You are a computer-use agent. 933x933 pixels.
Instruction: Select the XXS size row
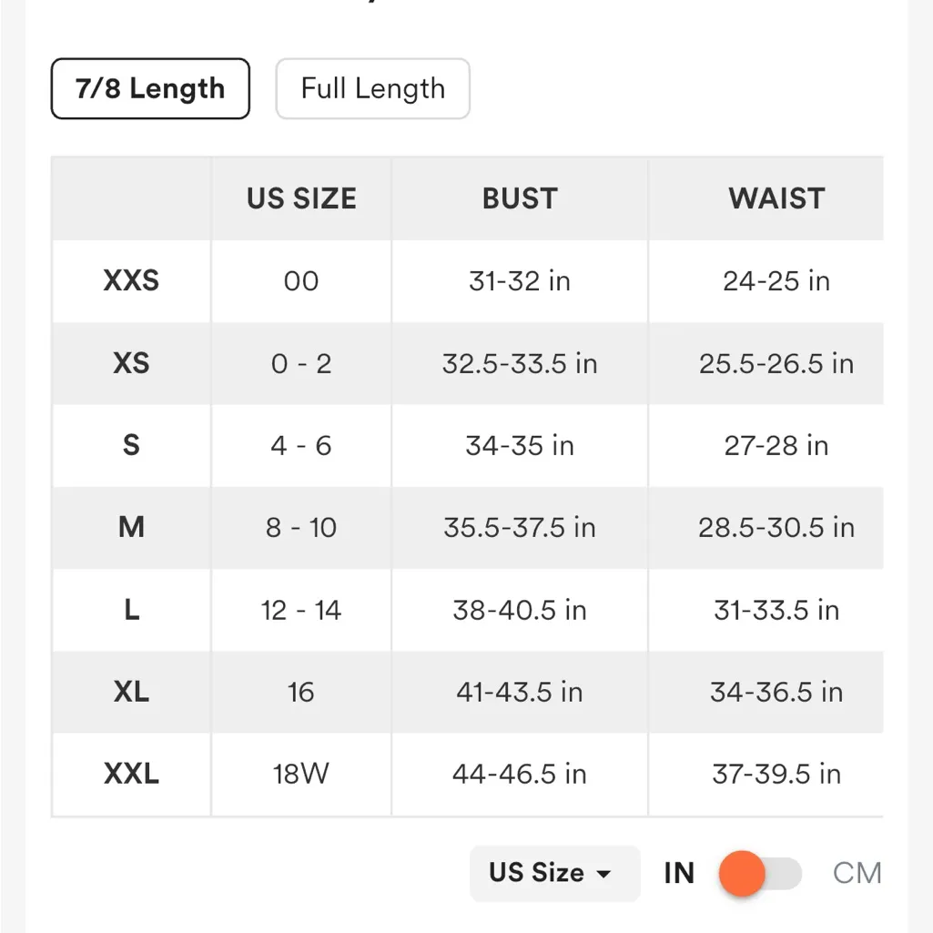[131, 281]
